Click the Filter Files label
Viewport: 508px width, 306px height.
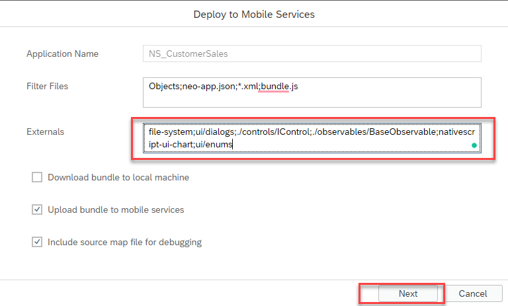[48, 86]
